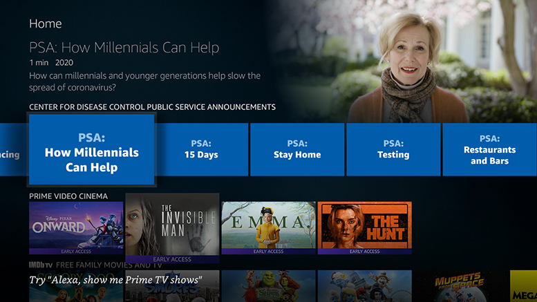Select the Shrek movie thumbnail
This screenshot has width=537, height=302.
click(268, 287)
